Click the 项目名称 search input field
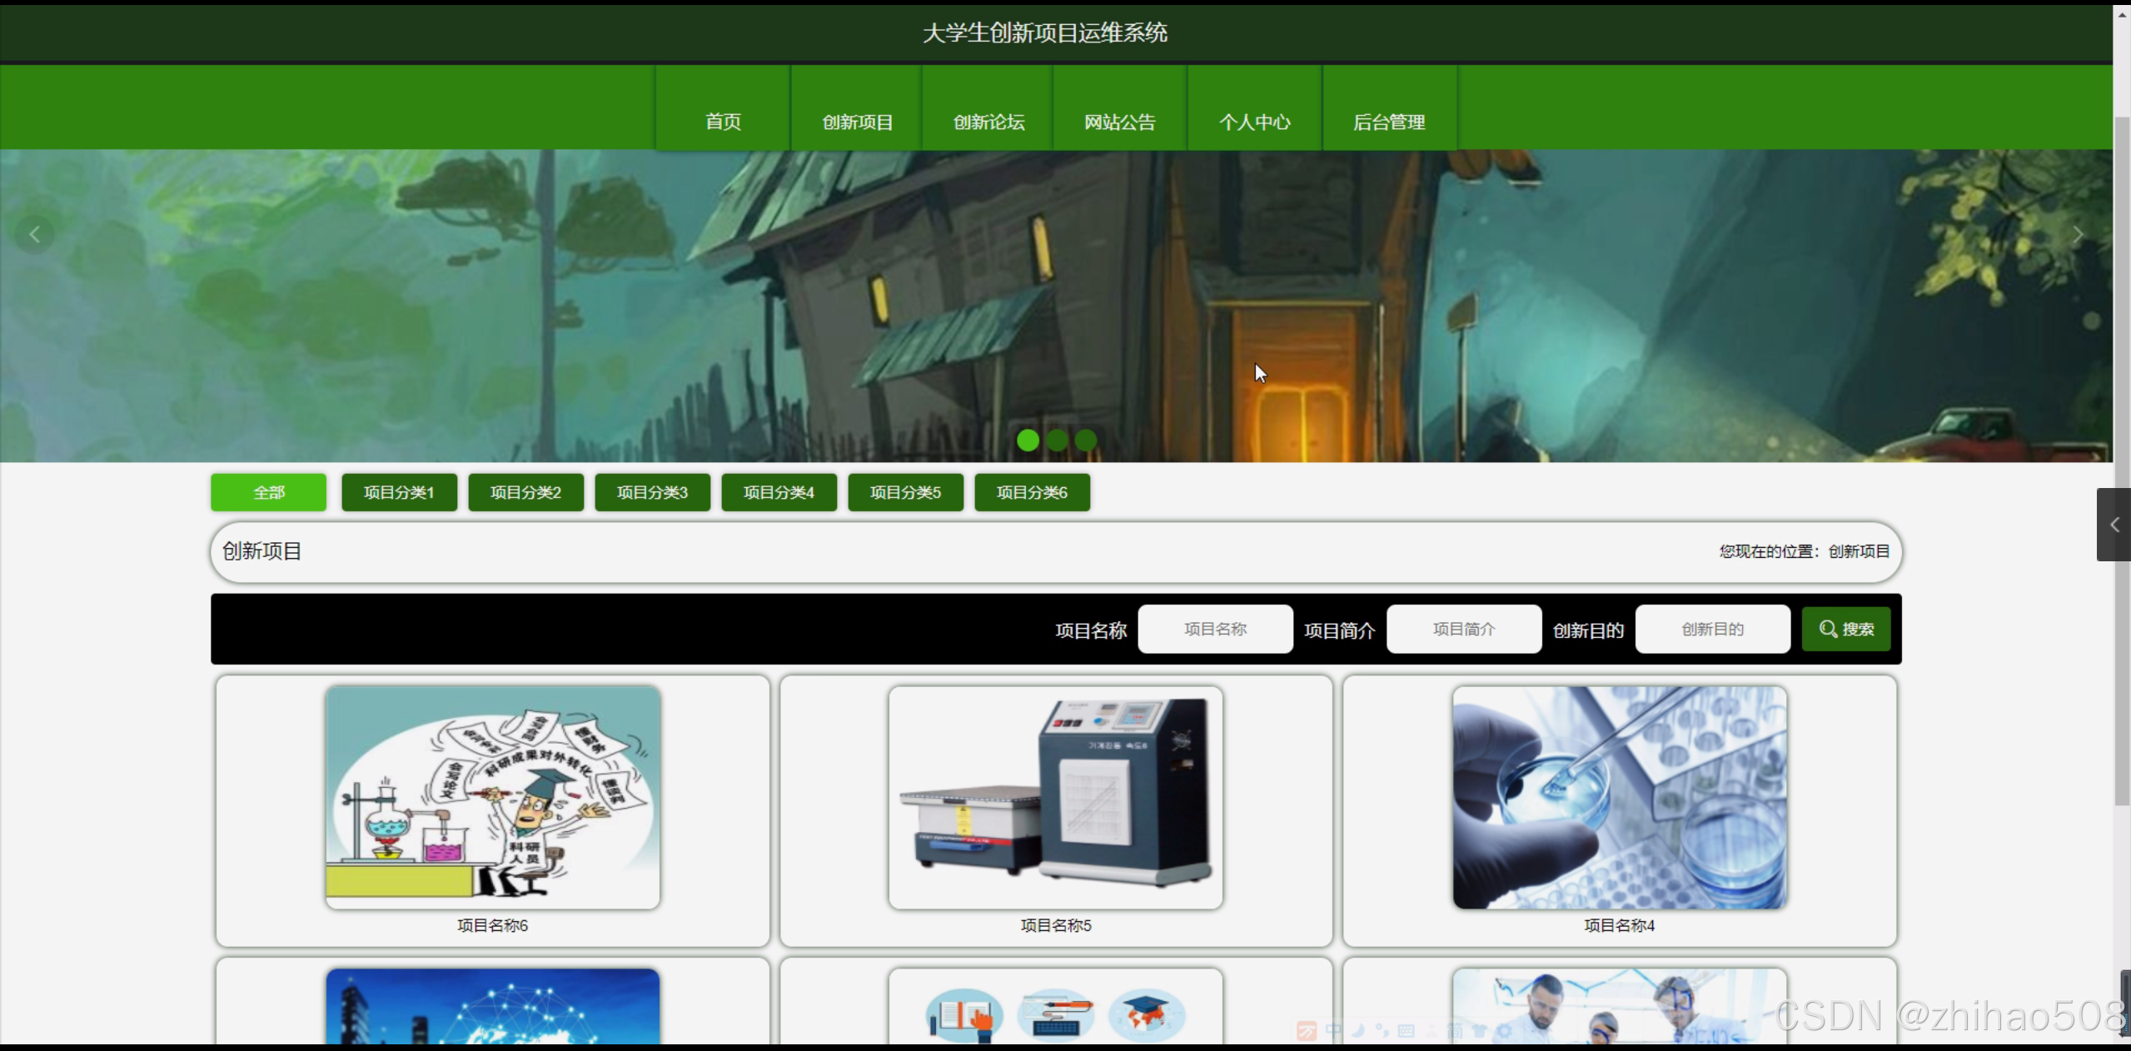This screenshot has height=1051, width=2131. pyautogui.click(x=1215, y=629)
